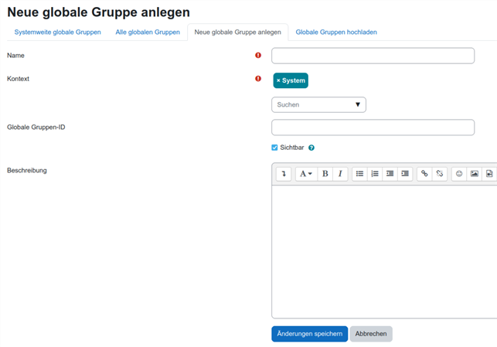Click into the Globale Gruppen-ID field

[373, 128]
